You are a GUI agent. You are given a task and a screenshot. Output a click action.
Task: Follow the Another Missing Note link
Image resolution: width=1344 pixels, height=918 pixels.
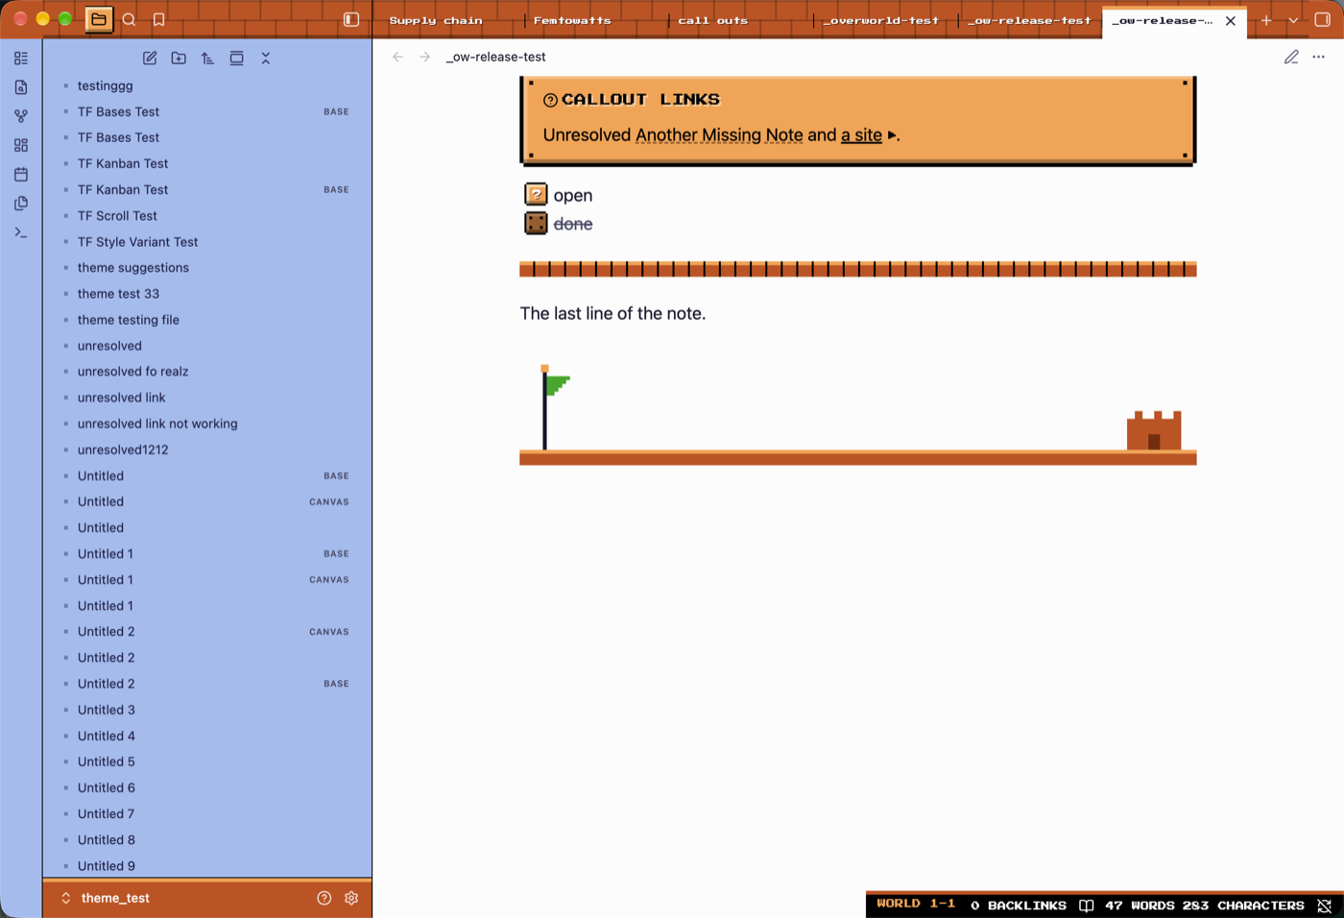(719, 135)
